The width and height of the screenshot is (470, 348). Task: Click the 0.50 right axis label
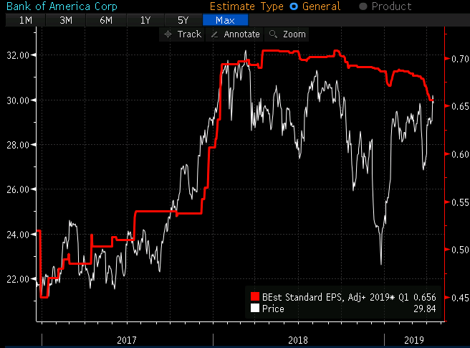tap(460, 250)
